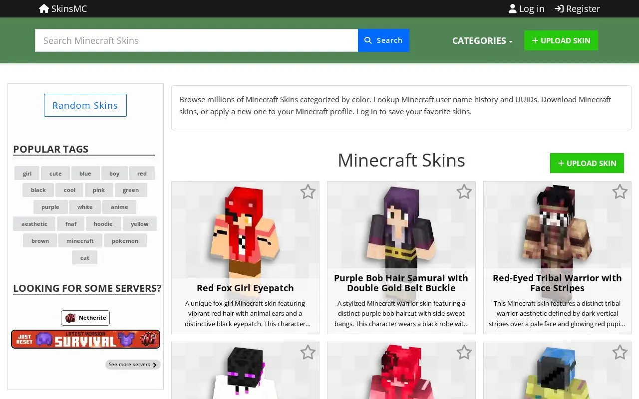Choose the cool tag

click(x=69, y=190)
